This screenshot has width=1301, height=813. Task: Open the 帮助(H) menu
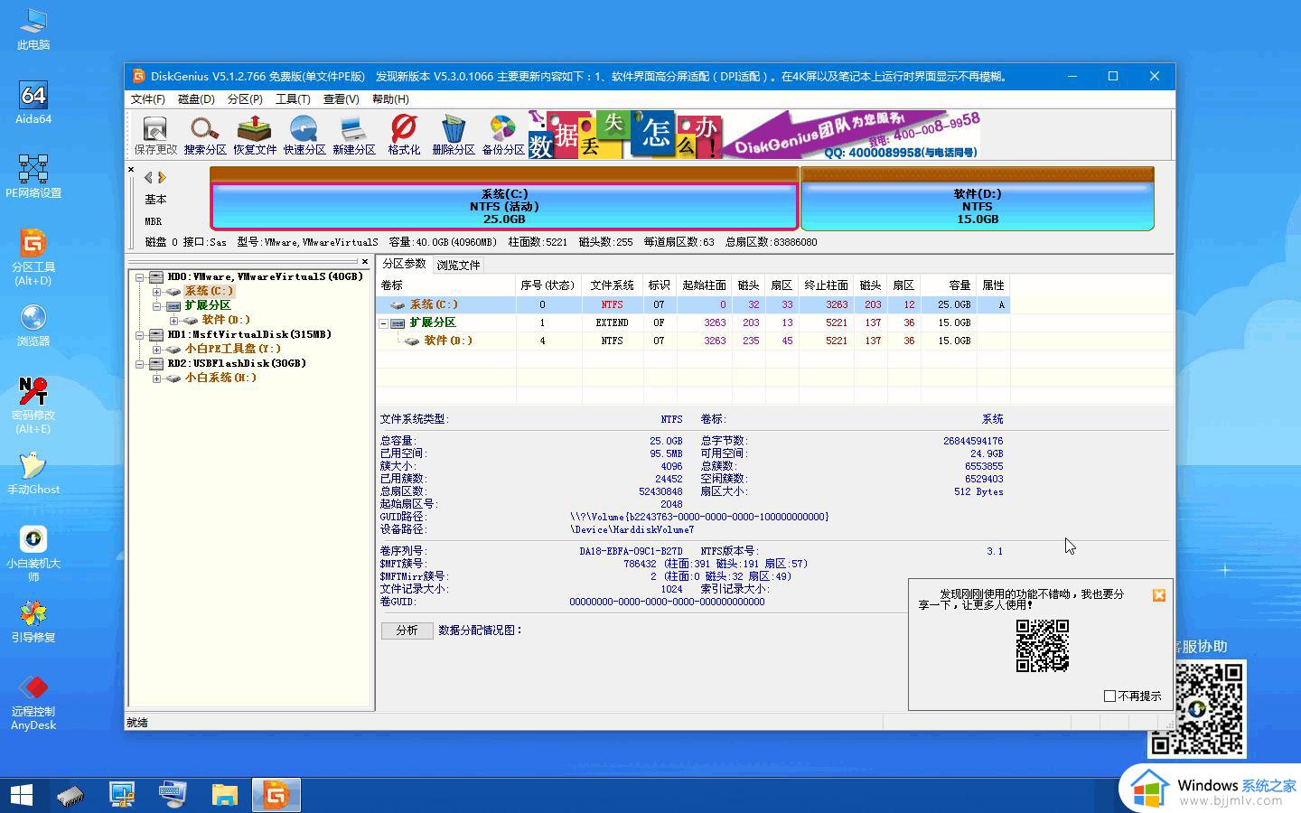click(390, 99)
